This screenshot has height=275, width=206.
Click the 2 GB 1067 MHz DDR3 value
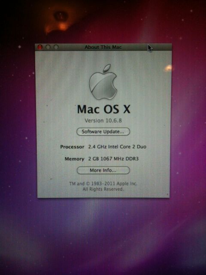pos(113,159)
